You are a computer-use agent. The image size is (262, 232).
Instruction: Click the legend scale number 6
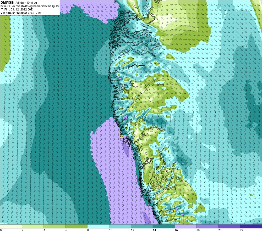pyautogui.click(x=66, y=230)
